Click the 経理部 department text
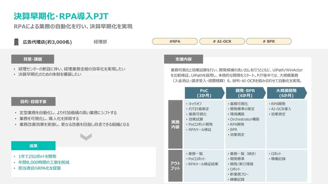The image size is (328, 184). [100, 42]
